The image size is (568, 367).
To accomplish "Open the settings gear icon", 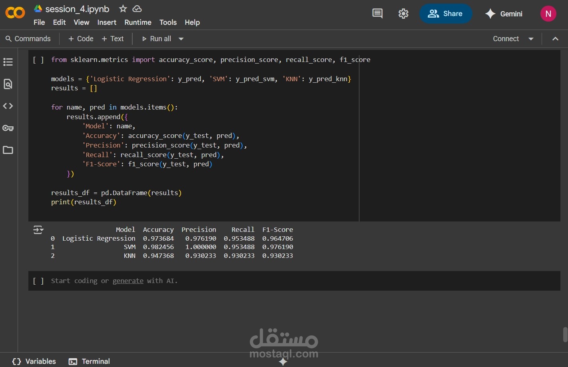I will (403, 14).
